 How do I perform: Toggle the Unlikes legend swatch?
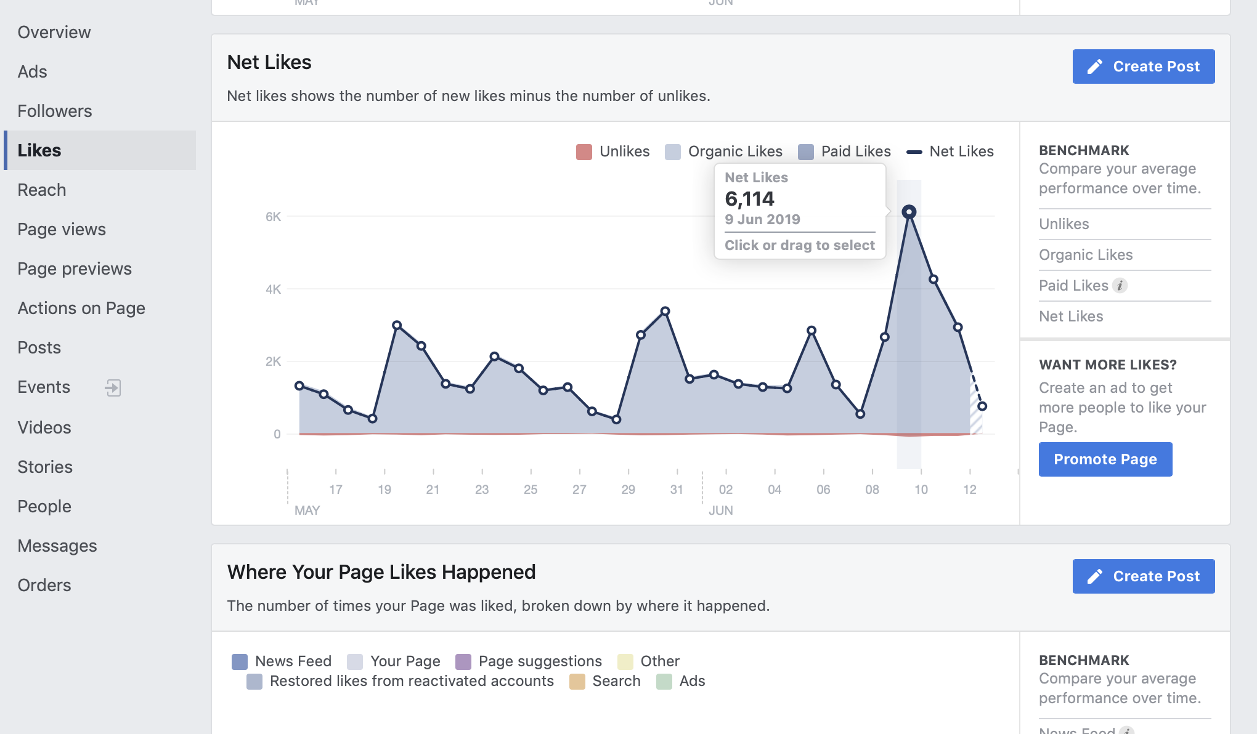point(584,151)
